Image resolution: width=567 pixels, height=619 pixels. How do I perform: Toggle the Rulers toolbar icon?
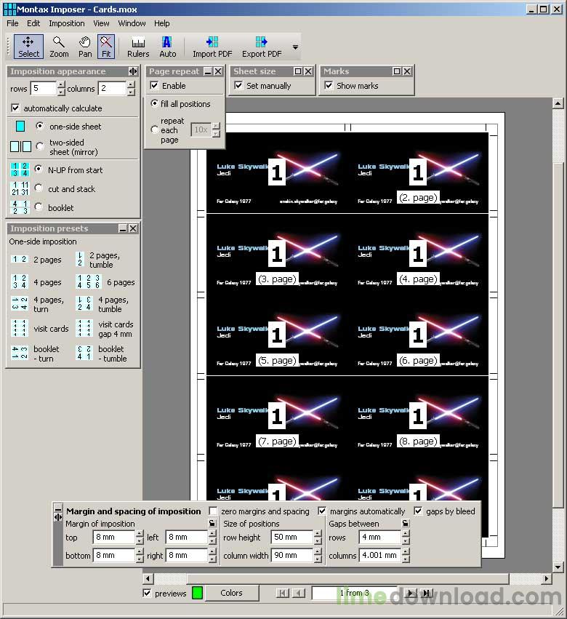pyautogui.click(x=138, y=47)
